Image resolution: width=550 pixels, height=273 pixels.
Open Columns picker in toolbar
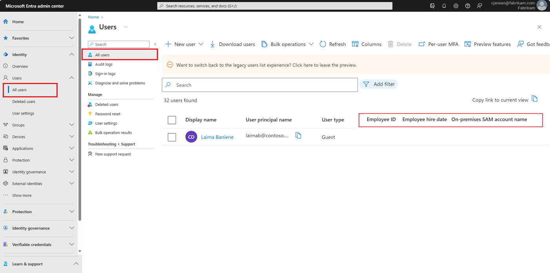click(x=367, y=44)
